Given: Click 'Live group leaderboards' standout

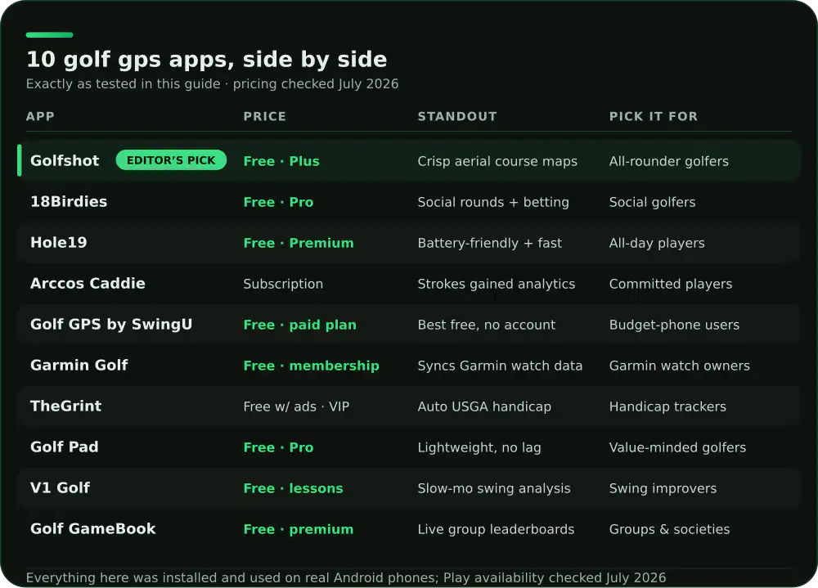Looking at the screenshot, I should (x=496, y=529).
